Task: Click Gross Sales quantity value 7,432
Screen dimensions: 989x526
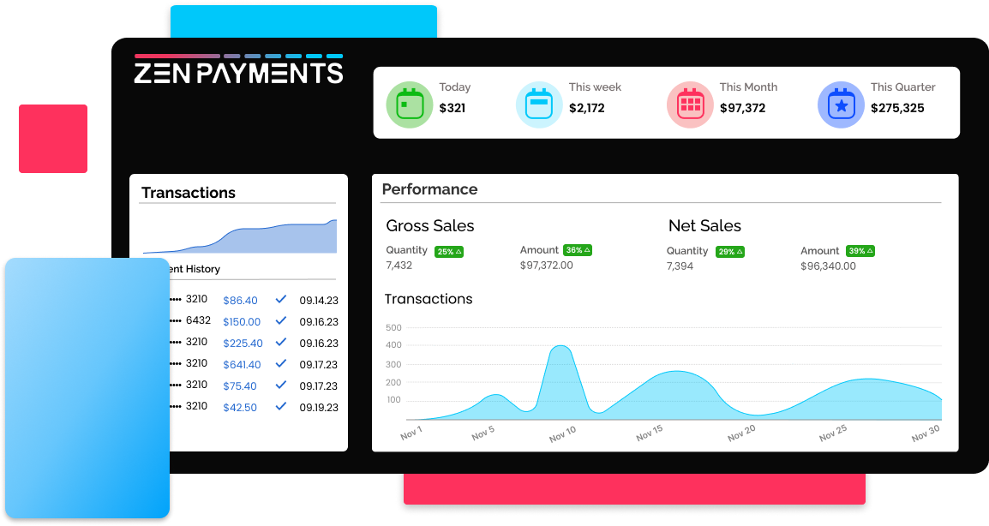Action: click(x=399, y=266)
